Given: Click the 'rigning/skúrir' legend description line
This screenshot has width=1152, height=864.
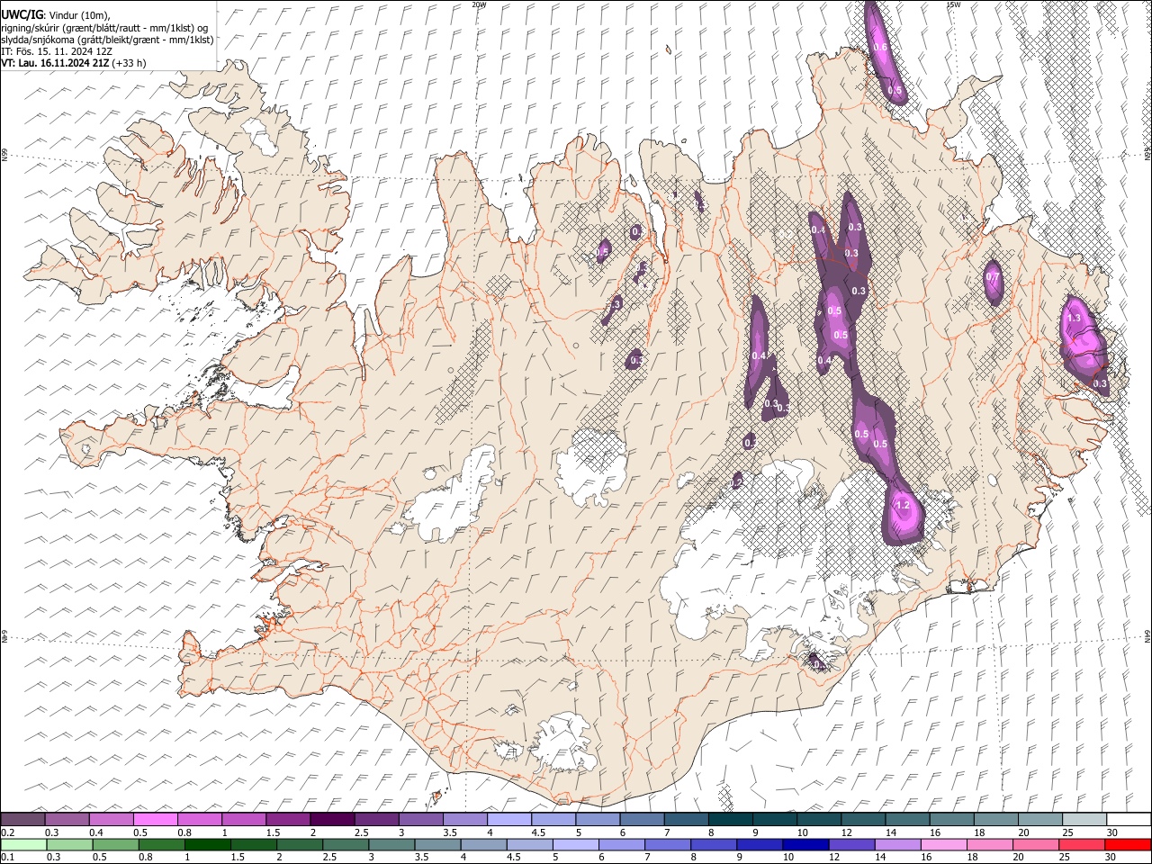Looking at the screenshot, I should 105,28.
